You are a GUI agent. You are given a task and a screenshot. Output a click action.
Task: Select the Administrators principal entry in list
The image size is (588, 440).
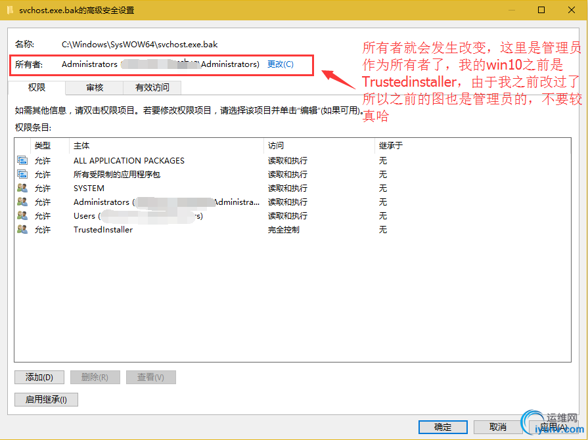coord(166,202)
